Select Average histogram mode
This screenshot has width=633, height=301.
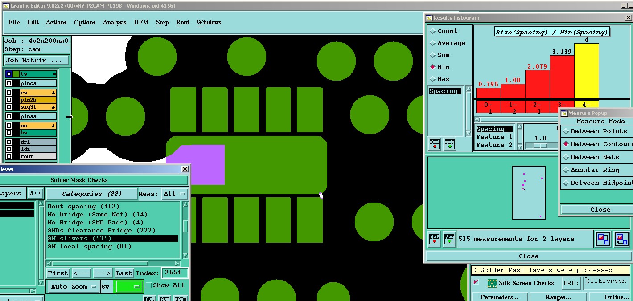tap(432, 43)
